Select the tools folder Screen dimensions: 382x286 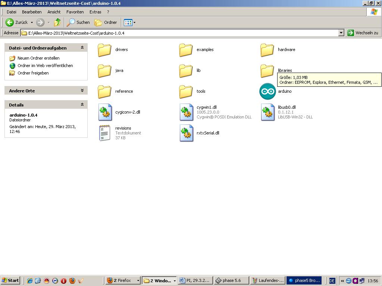[x=192, y=92]
